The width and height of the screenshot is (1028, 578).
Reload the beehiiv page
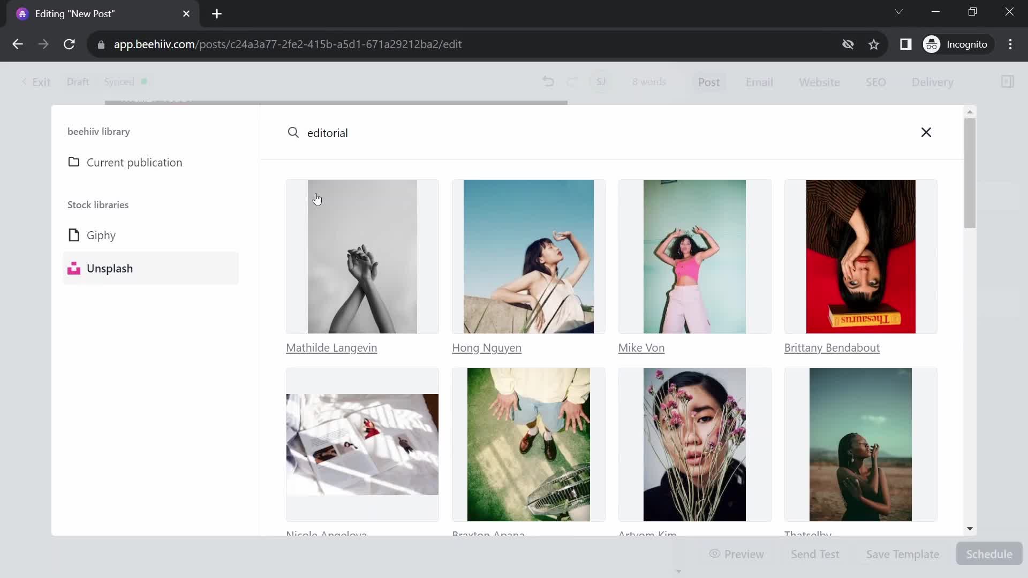69,44
